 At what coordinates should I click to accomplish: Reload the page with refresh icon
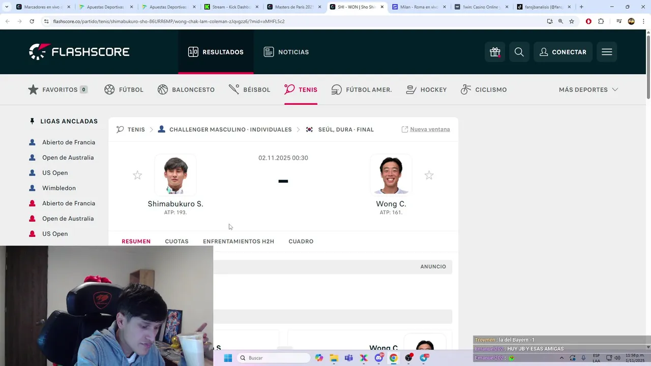coord(32,21)
